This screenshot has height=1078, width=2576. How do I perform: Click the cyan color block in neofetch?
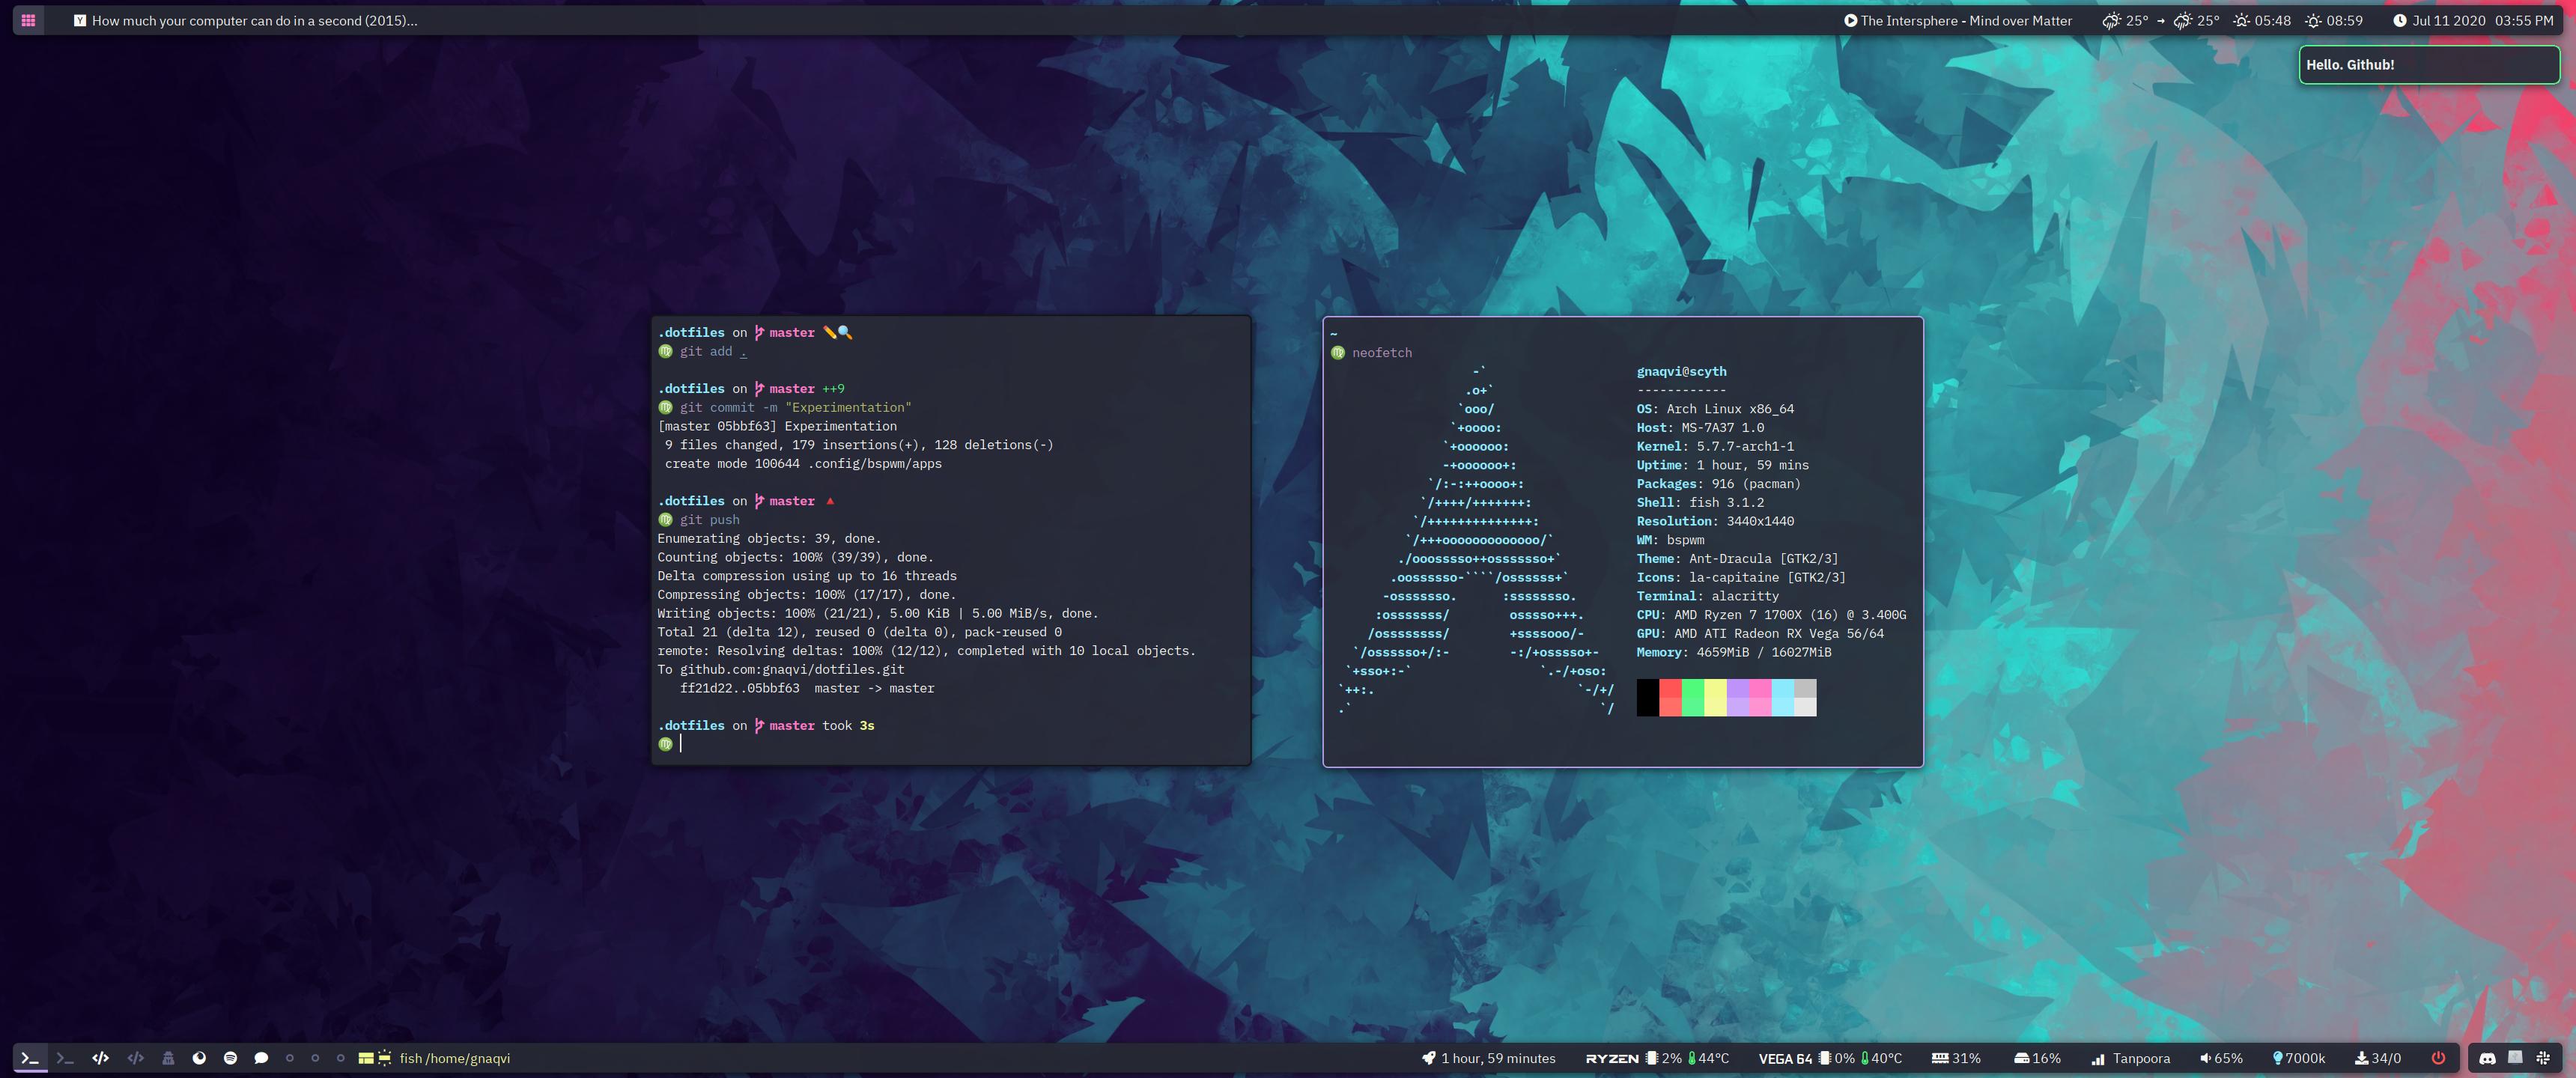click(x=1783, y=698)
